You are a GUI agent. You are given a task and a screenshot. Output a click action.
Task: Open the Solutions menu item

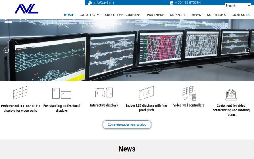click(216, 15)
